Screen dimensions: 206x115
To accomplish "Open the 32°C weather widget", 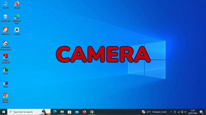I will 154,112.
